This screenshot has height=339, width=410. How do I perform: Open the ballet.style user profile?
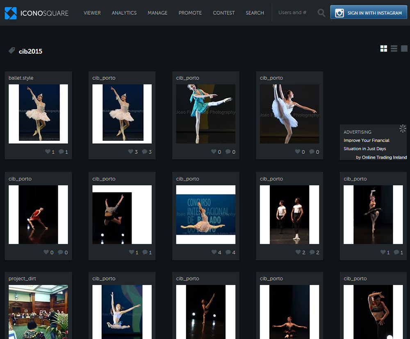[21, 78]
